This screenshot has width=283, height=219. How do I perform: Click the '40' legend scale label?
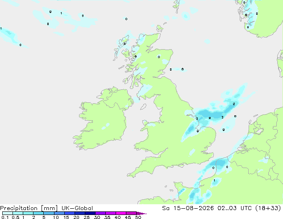(117, 217)
